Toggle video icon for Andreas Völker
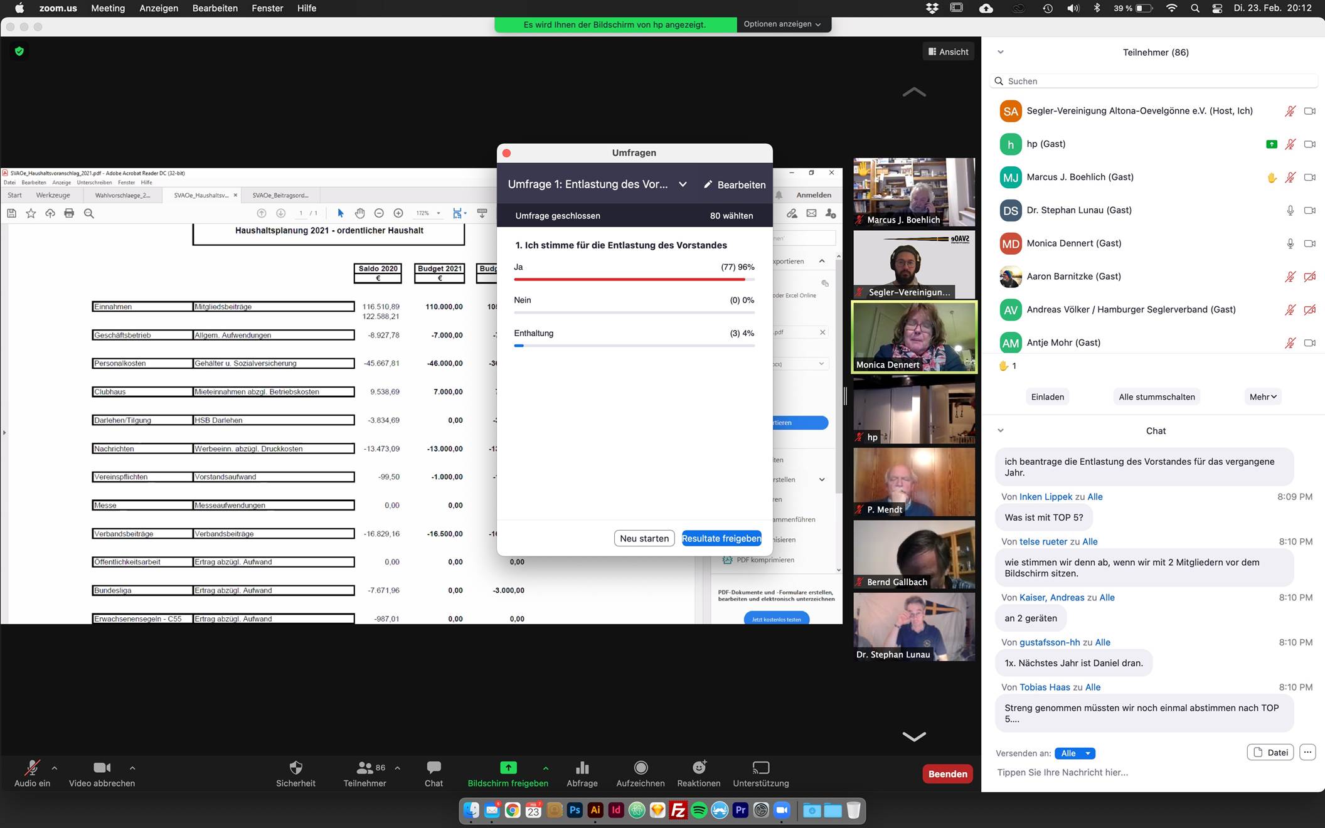1325x828 pixels. click(1310, 310)
